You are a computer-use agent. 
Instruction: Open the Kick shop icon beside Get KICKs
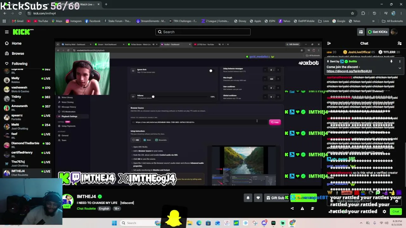pos(361,32)
